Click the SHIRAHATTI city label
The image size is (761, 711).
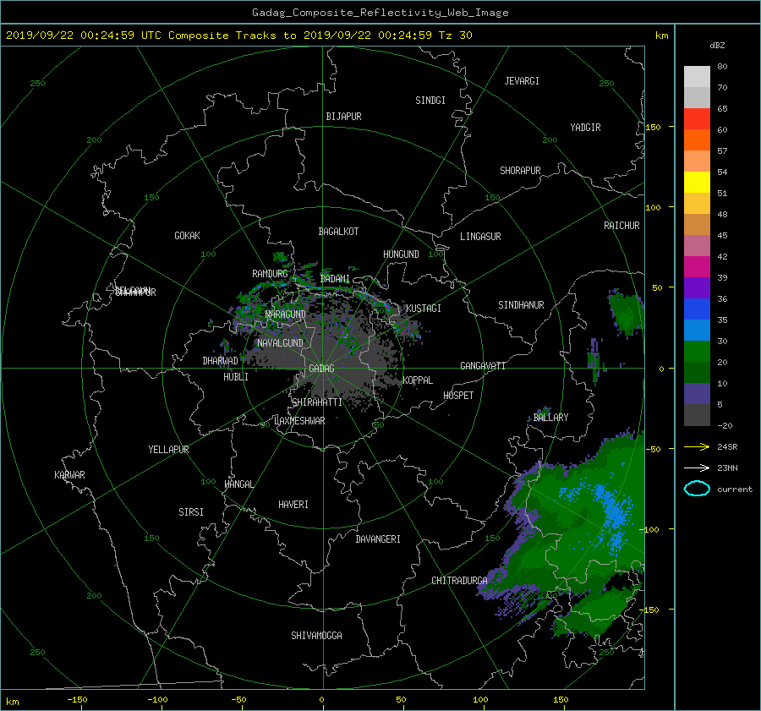(317, 402)
